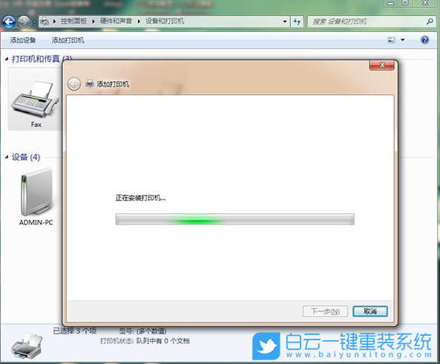Click 打印机状态: 队列中有 0 个文档 text
The image size is (440, 364).
(145, 341)
